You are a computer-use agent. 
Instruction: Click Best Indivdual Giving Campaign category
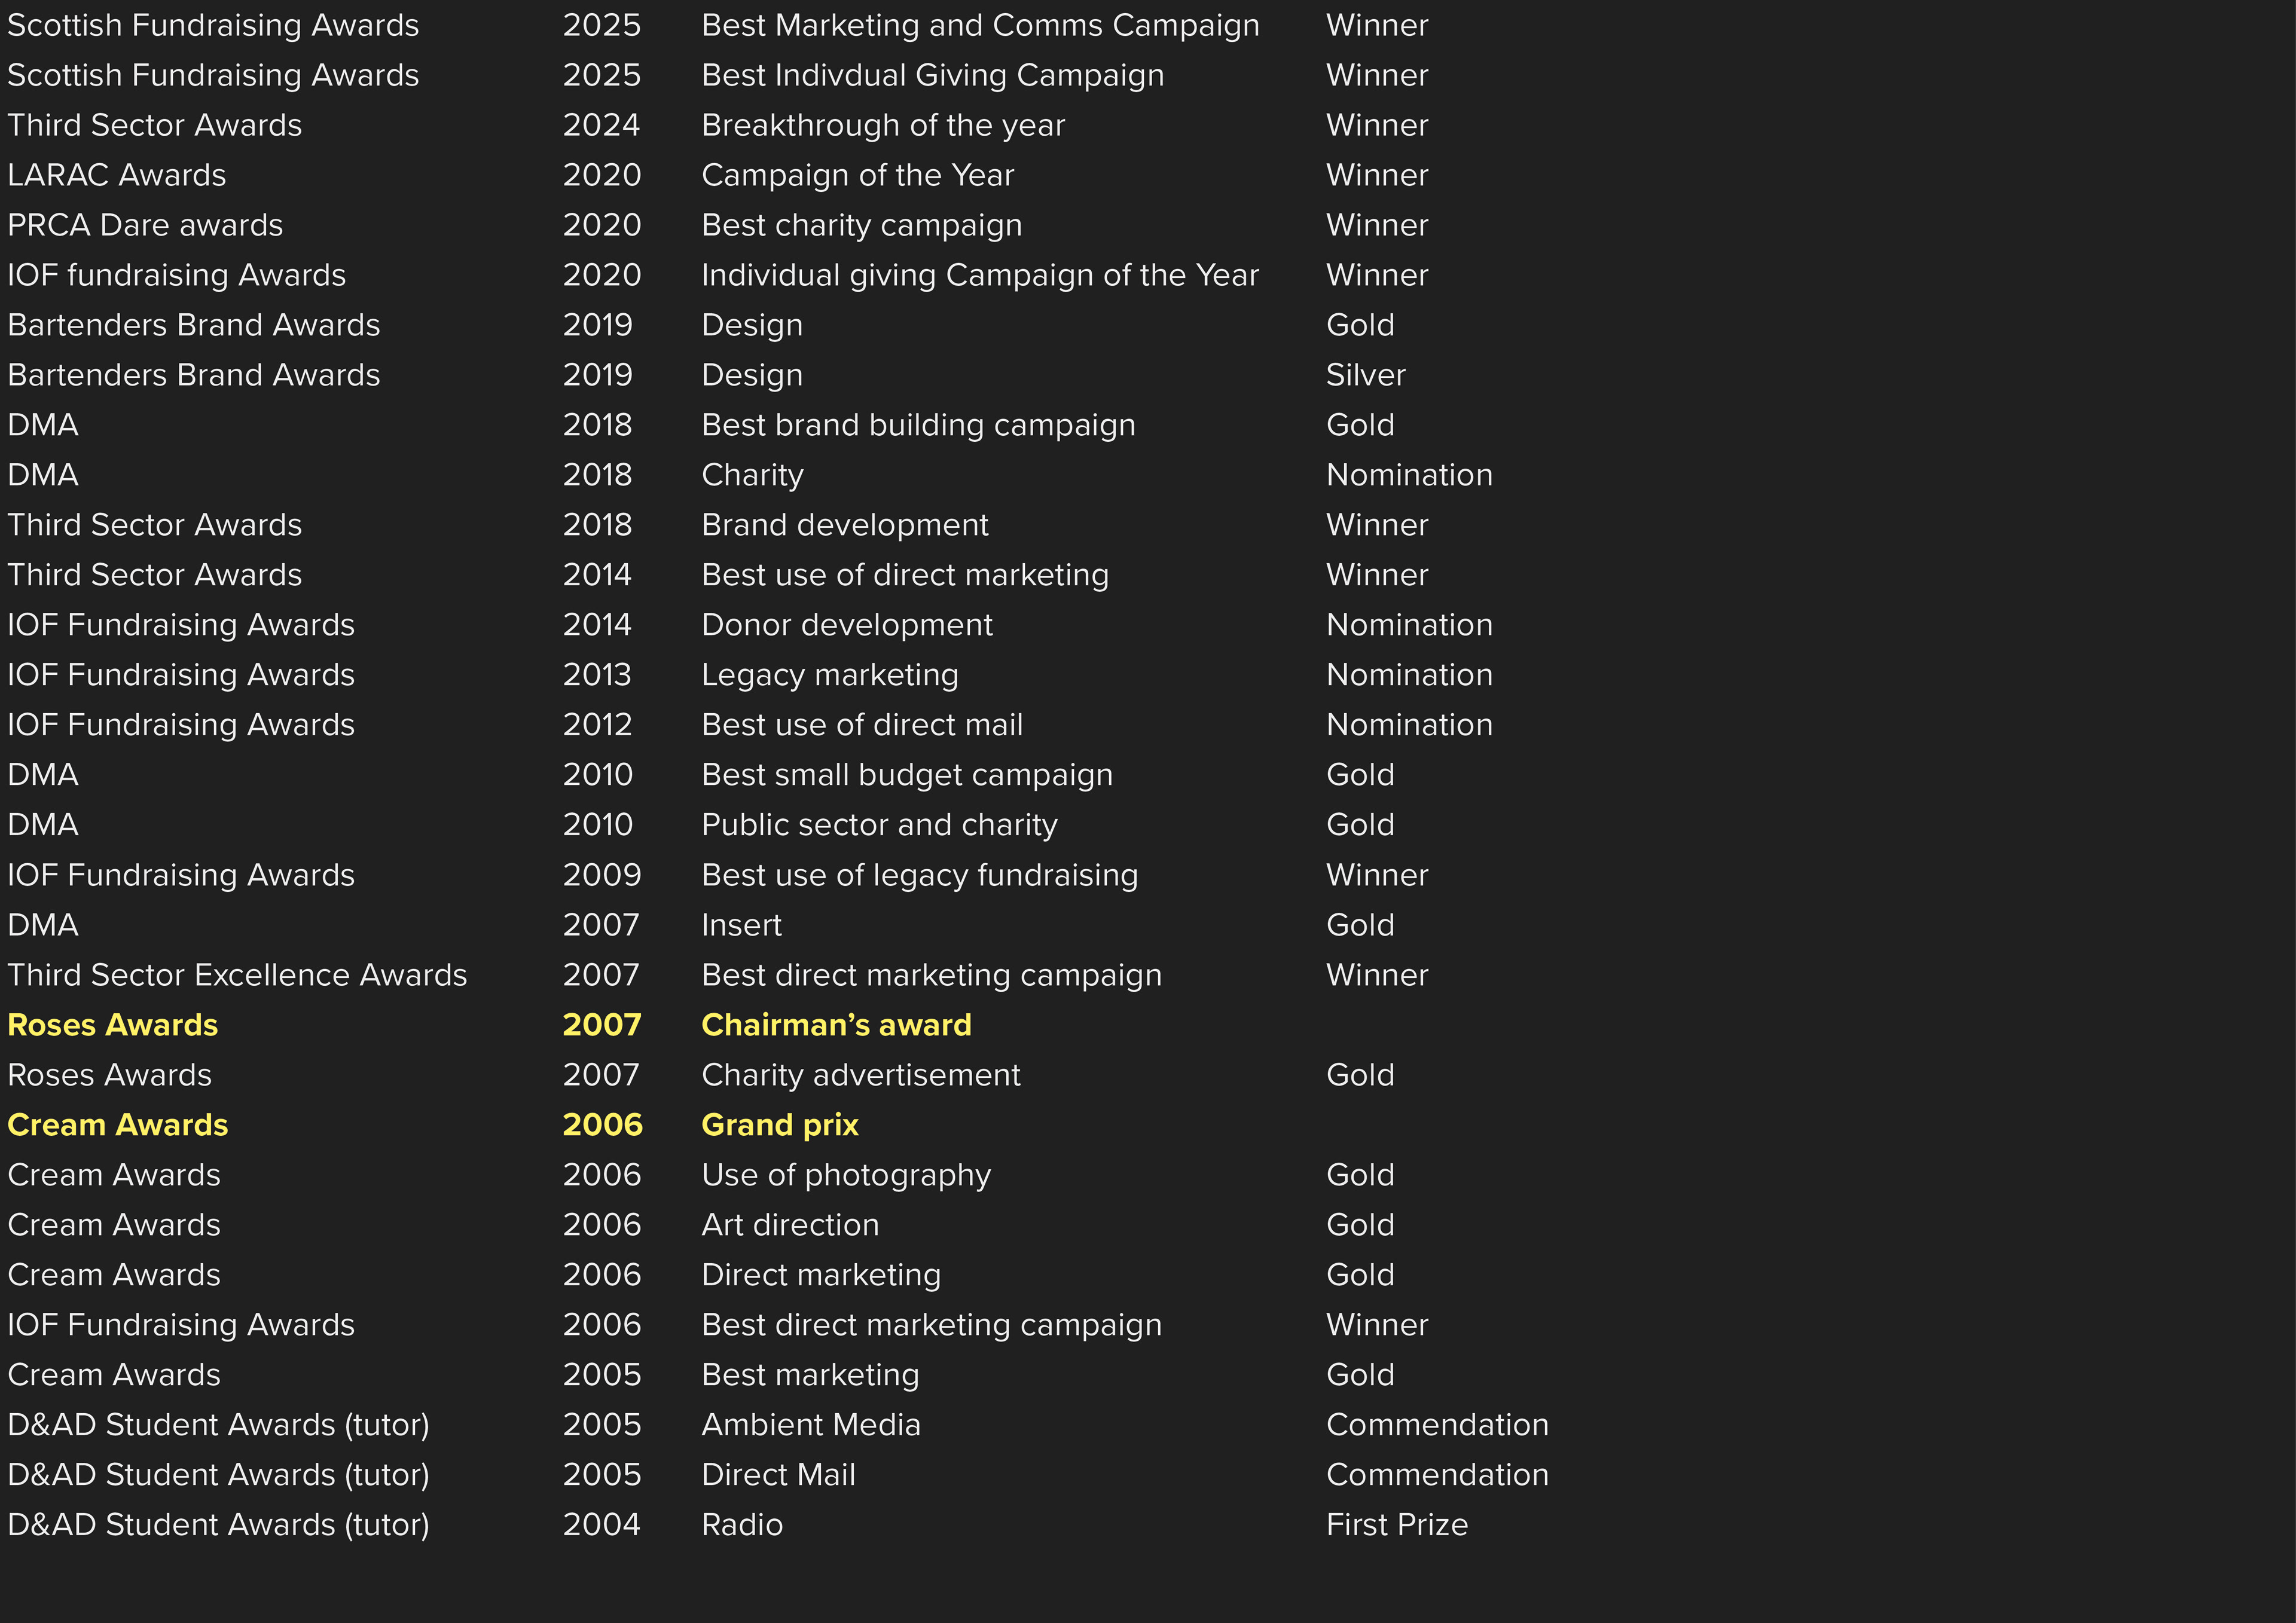click(932, 75)
